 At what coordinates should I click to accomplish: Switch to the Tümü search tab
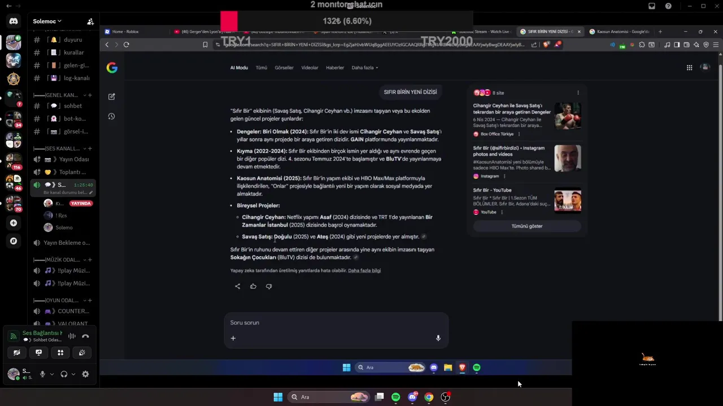pyautogui.click(x=261, y=68)
